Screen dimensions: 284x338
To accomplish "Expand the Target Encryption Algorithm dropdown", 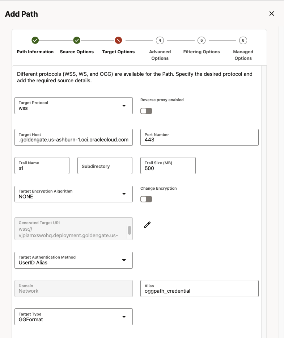I will click(x=73, y=194).
